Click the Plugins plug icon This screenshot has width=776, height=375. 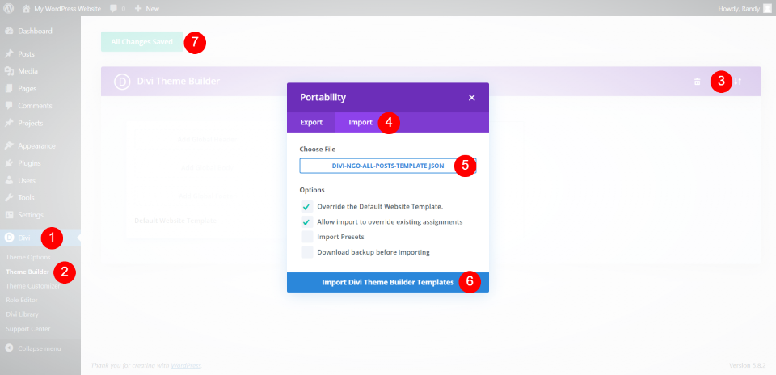pos(9,163)
